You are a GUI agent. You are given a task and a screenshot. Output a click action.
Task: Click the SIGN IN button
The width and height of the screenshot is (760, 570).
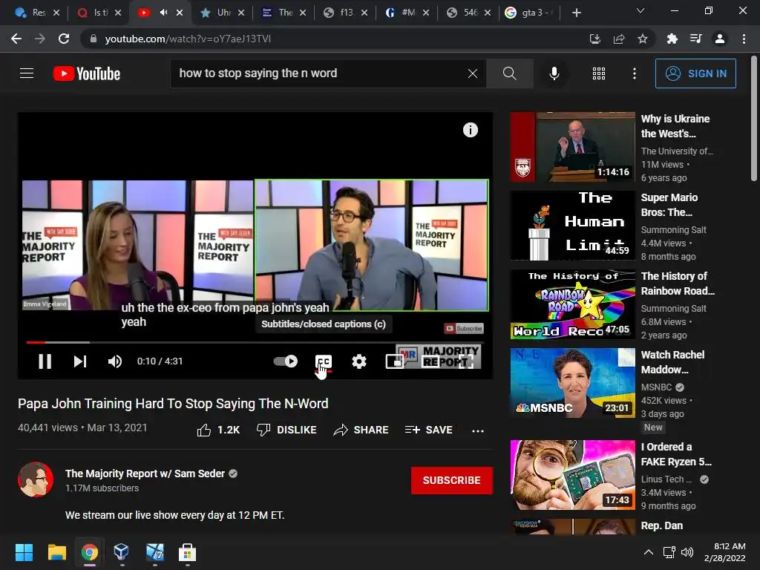pos(695,73)
